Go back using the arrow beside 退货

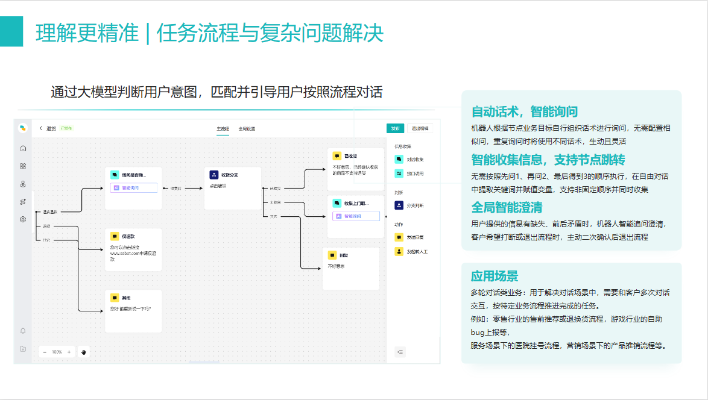coord(40,128)
